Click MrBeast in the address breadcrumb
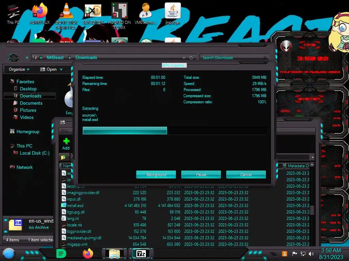 pyautogui.click(x=55, y=57)
